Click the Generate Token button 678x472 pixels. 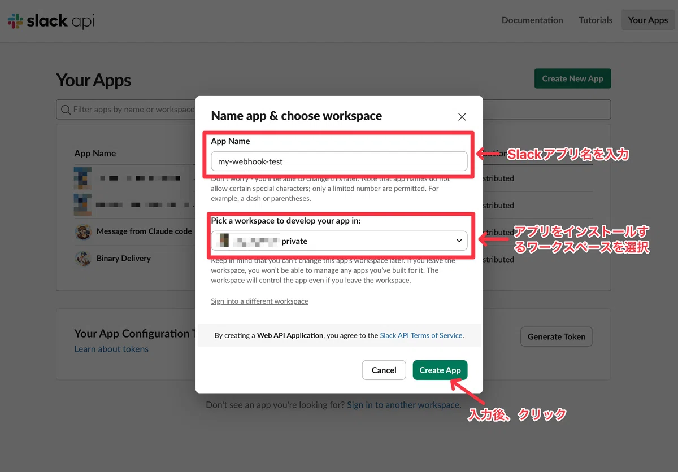point(557,336)
